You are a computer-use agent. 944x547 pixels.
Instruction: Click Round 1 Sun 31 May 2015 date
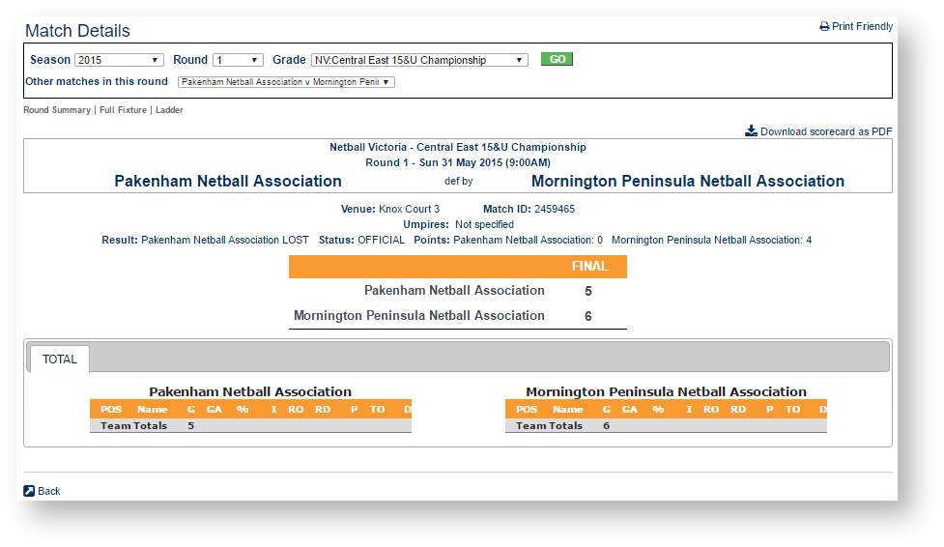tap(458, 162)
